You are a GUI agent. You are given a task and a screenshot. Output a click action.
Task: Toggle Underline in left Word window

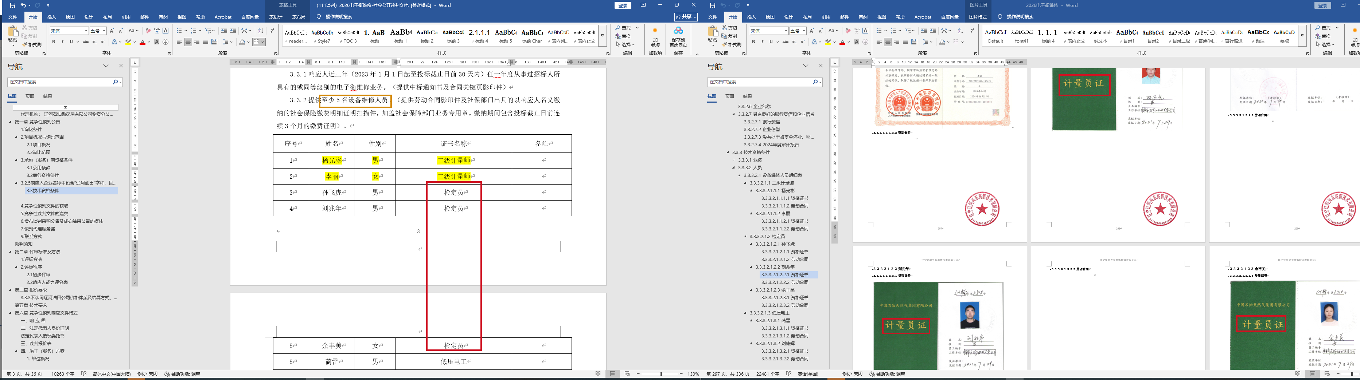[71, 42]
